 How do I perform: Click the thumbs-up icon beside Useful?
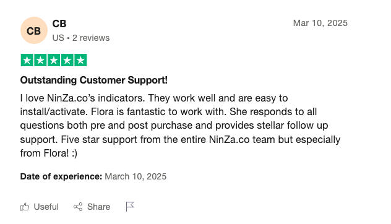click(x=25, y=207)
